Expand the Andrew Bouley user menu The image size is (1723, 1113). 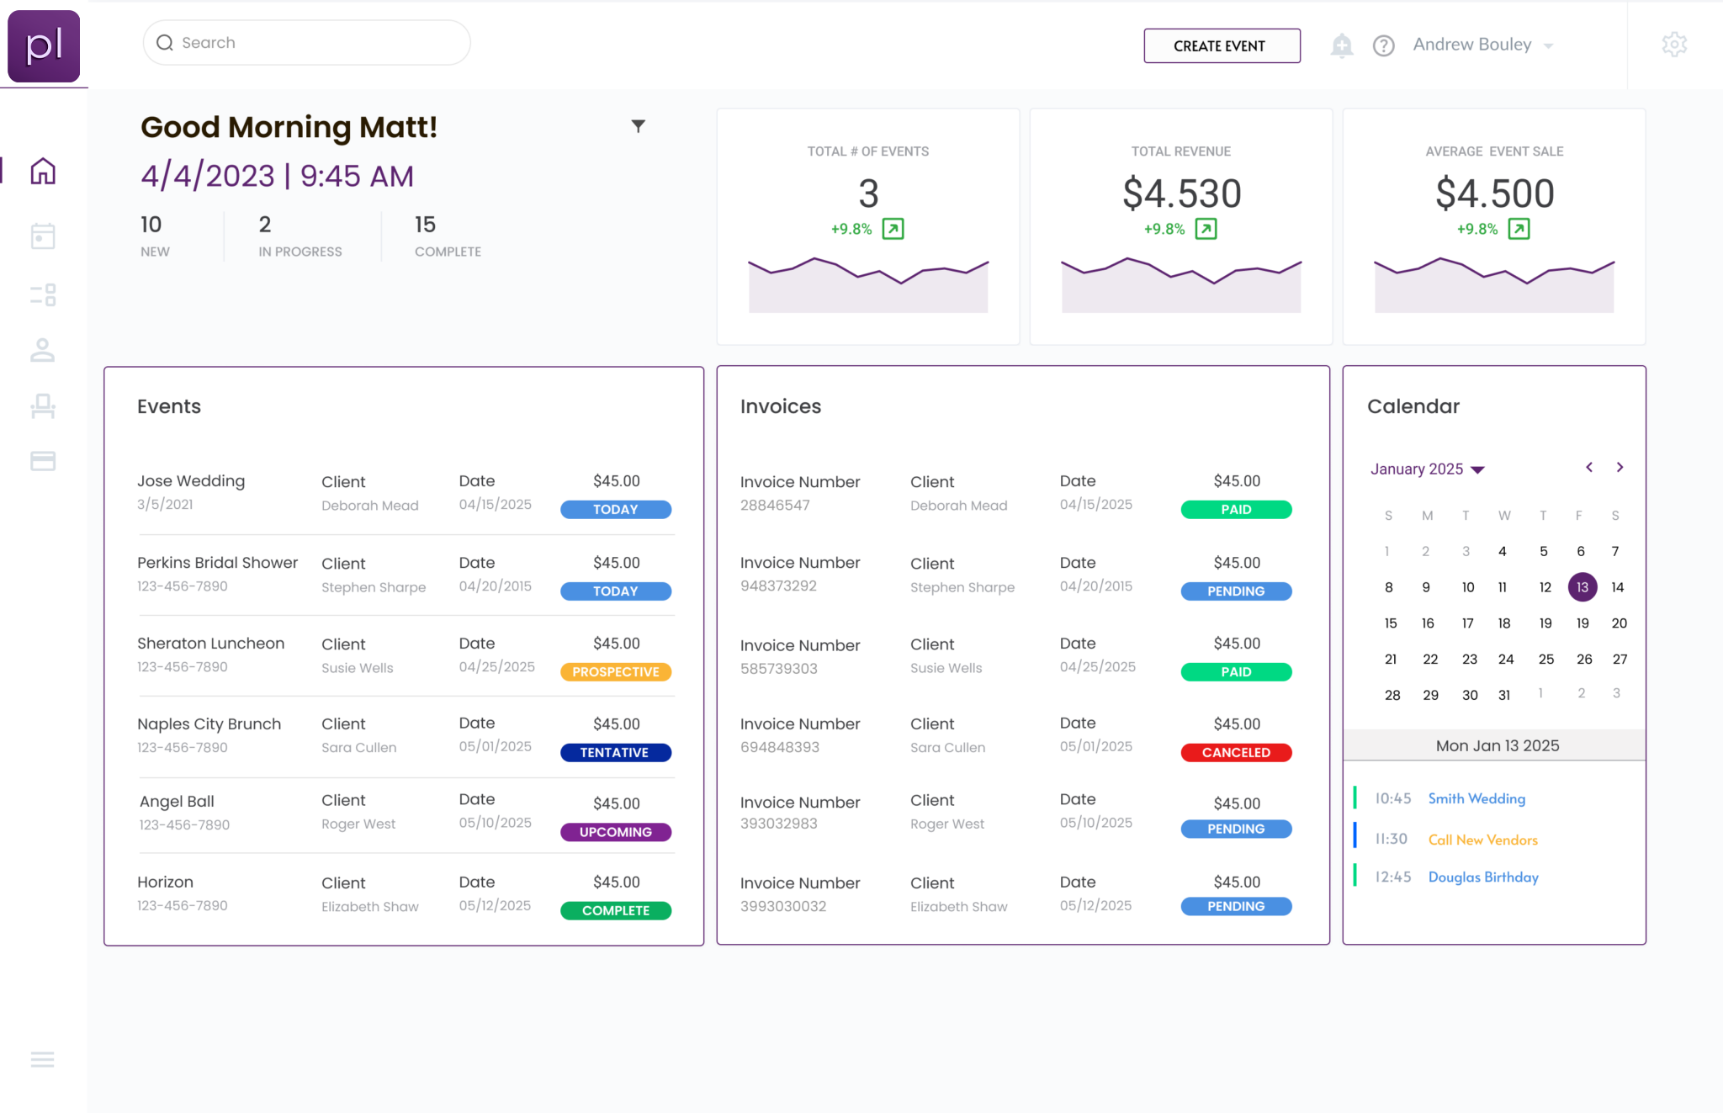click(x=1482, y=45)
